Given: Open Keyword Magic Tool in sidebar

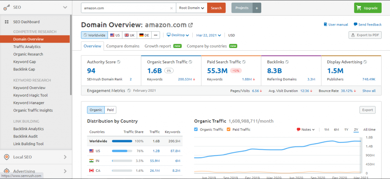Looking at the screenshot, I should click(x=30, y=95).
